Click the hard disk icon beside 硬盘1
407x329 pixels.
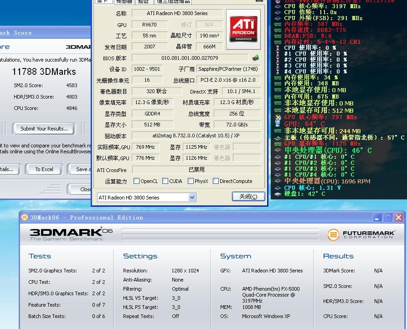(278, 193)
